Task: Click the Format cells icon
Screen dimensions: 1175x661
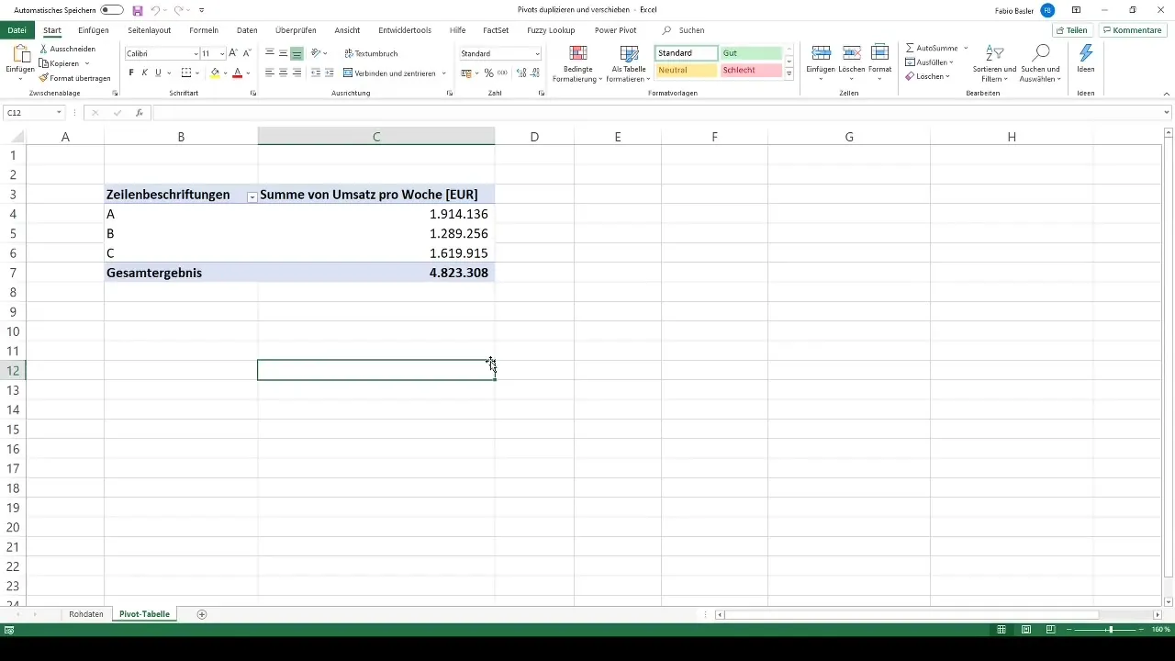Action: tap(879, 52)
